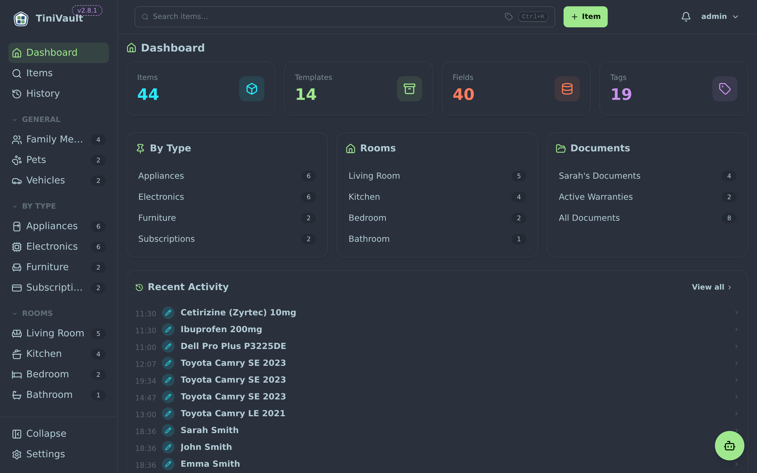Open Bathroom in the sidebar

click(59, 395)
